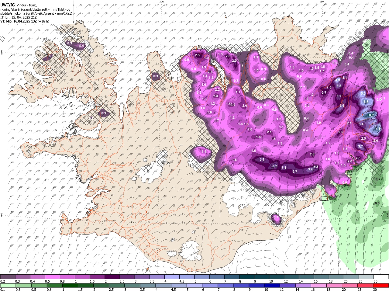Click the 6.8 snowfall value on the map
Viewport: 389px width, 292px height.
(x=366, y=102)
